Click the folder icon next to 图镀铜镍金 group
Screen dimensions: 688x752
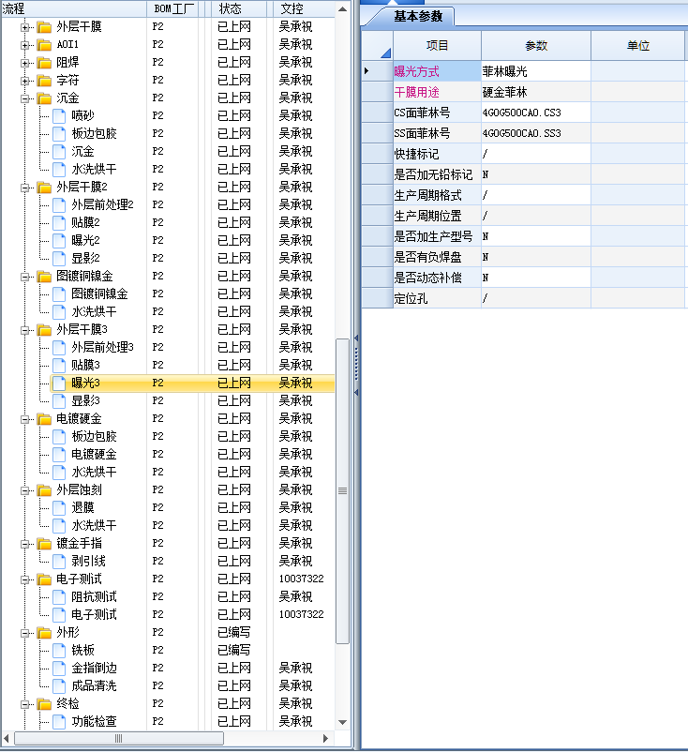click(44, 277)
